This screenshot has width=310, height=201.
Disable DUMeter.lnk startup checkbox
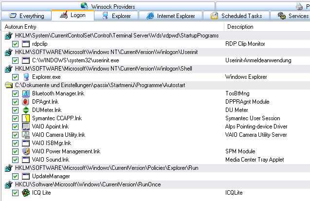[x=16, y=110]
